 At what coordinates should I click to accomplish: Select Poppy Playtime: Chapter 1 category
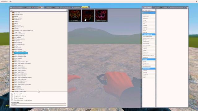pos(21,51)
